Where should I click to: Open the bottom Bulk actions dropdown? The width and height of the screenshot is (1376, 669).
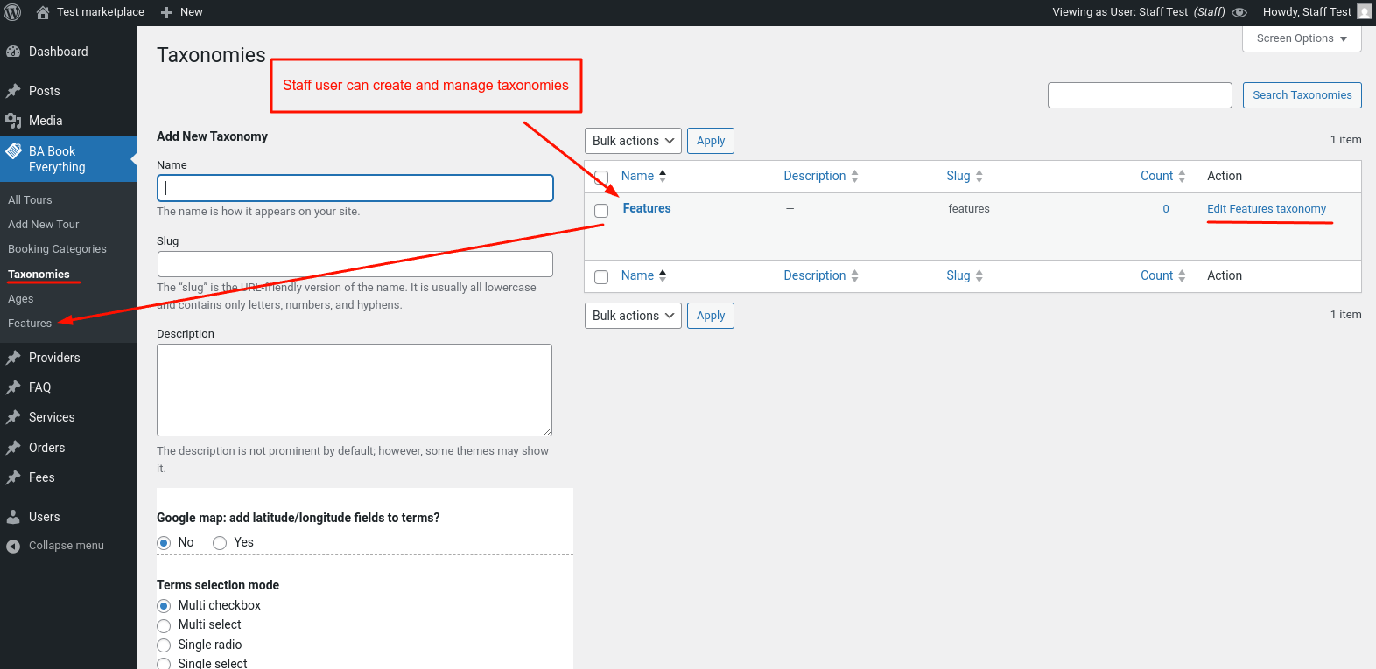coord(633,316)
